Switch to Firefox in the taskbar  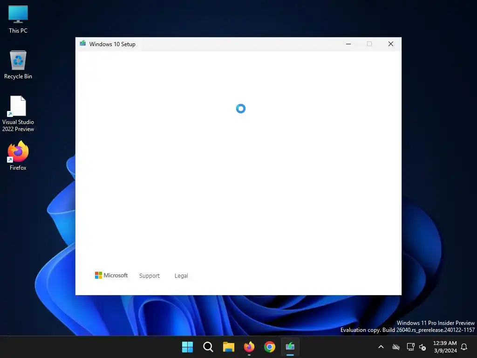[x=249, y=347]
